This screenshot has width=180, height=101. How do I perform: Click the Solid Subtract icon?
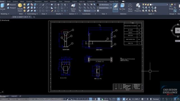click(32, 5)
